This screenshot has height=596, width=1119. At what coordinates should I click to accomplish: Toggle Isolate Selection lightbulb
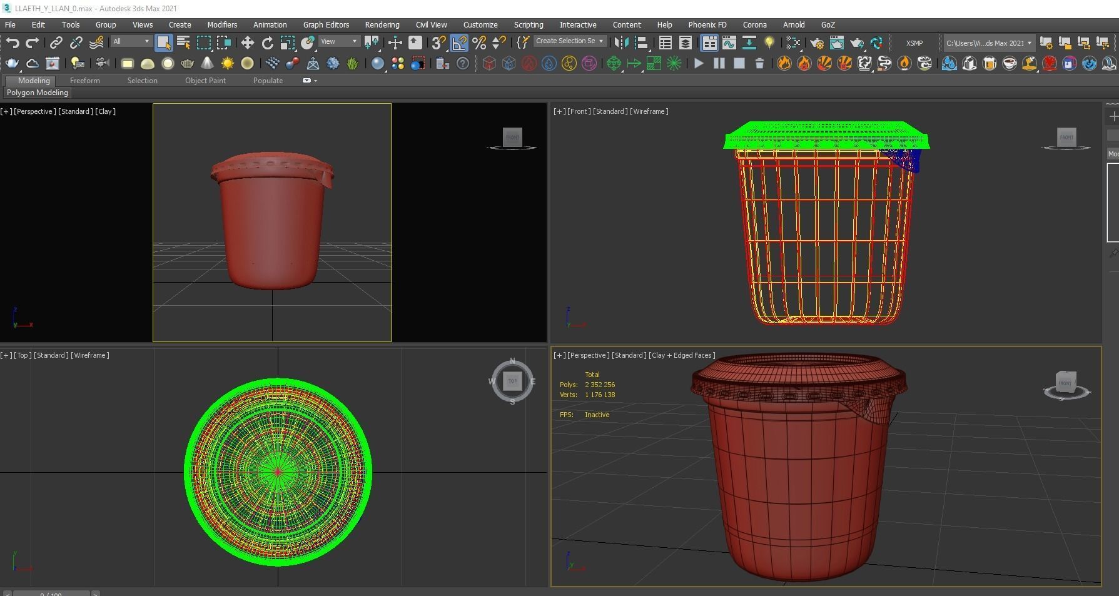[769, 43]
